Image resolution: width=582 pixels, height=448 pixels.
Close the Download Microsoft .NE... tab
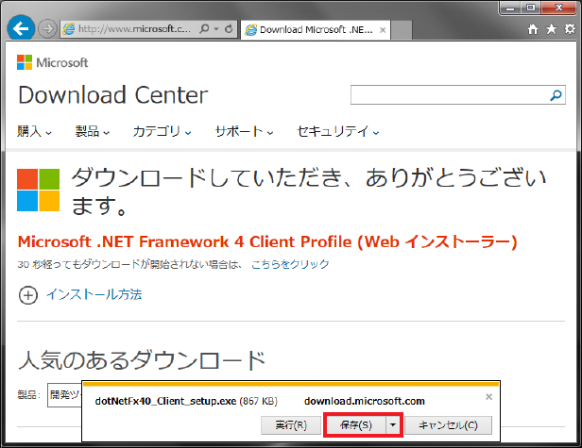tap(383, 30)
